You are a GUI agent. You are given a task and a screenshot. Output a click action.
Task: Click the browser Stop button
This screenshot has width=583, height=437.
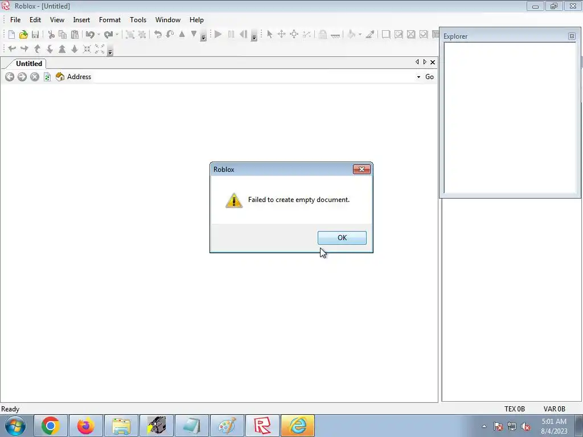[35, 77]
